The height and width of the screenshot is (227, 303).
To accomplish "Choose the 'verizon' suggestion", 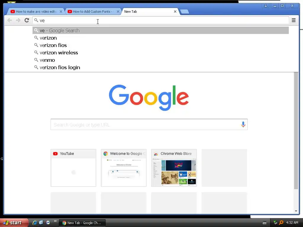I will point(161,38).
